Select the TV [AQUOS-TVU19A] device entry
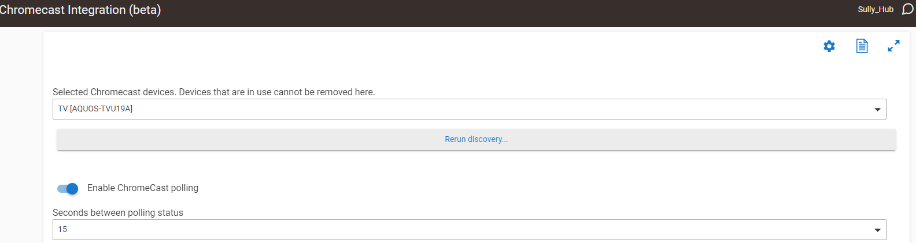916x243 pixels. pyautogui.click(x=95, y=109)
